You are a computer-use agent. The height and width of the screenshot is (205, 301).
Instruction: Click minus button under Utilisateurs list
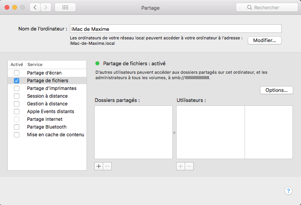189,166
